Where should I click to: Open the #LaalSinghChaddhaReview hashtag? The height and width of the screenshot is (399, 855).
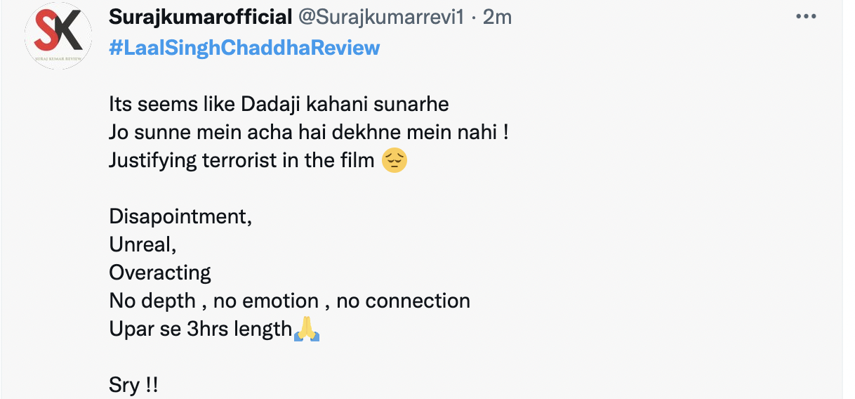point(244,48)
